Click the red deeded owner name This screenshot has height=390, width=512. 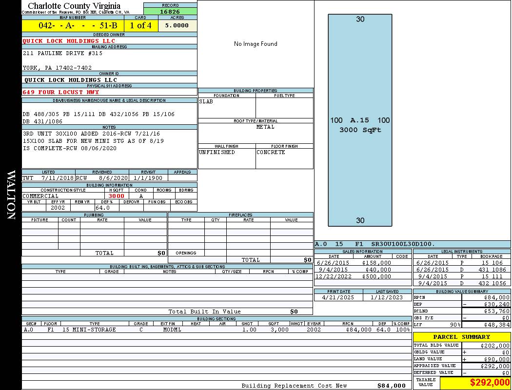coord(69,41)
